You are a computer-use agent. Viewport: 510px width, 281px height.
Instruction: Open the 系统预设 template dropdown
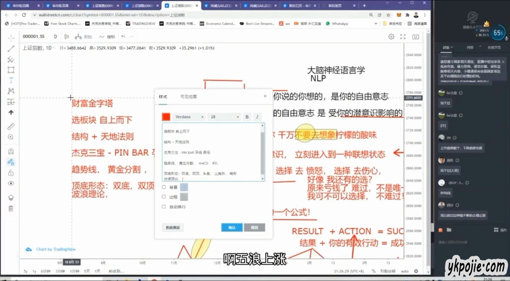click(x=172, y=228)
